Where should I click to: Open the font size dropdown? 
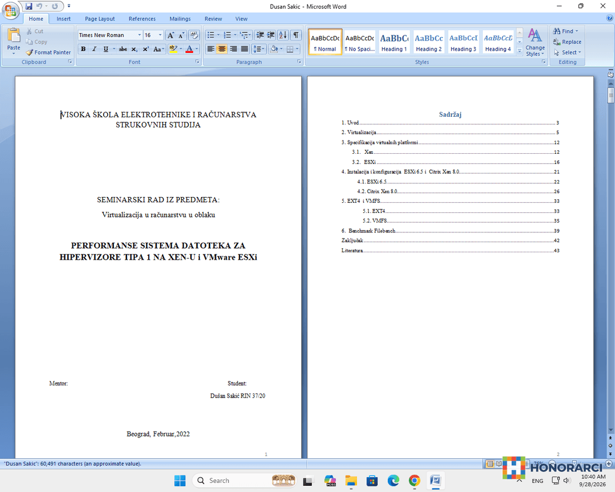(160, 35)
